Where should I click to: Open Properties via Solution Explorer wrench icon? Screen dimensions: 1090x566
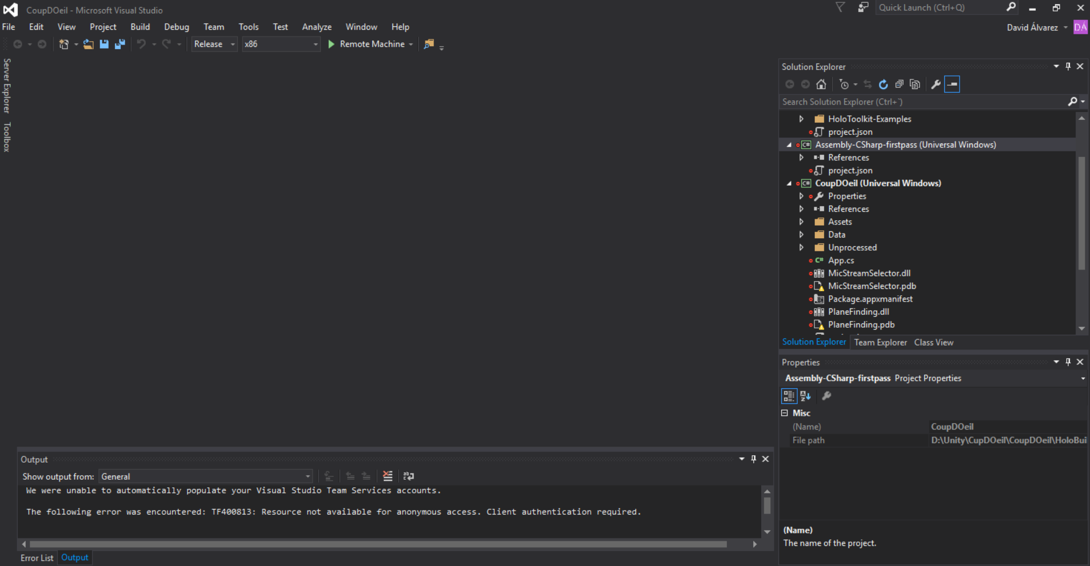click(936, 85)
